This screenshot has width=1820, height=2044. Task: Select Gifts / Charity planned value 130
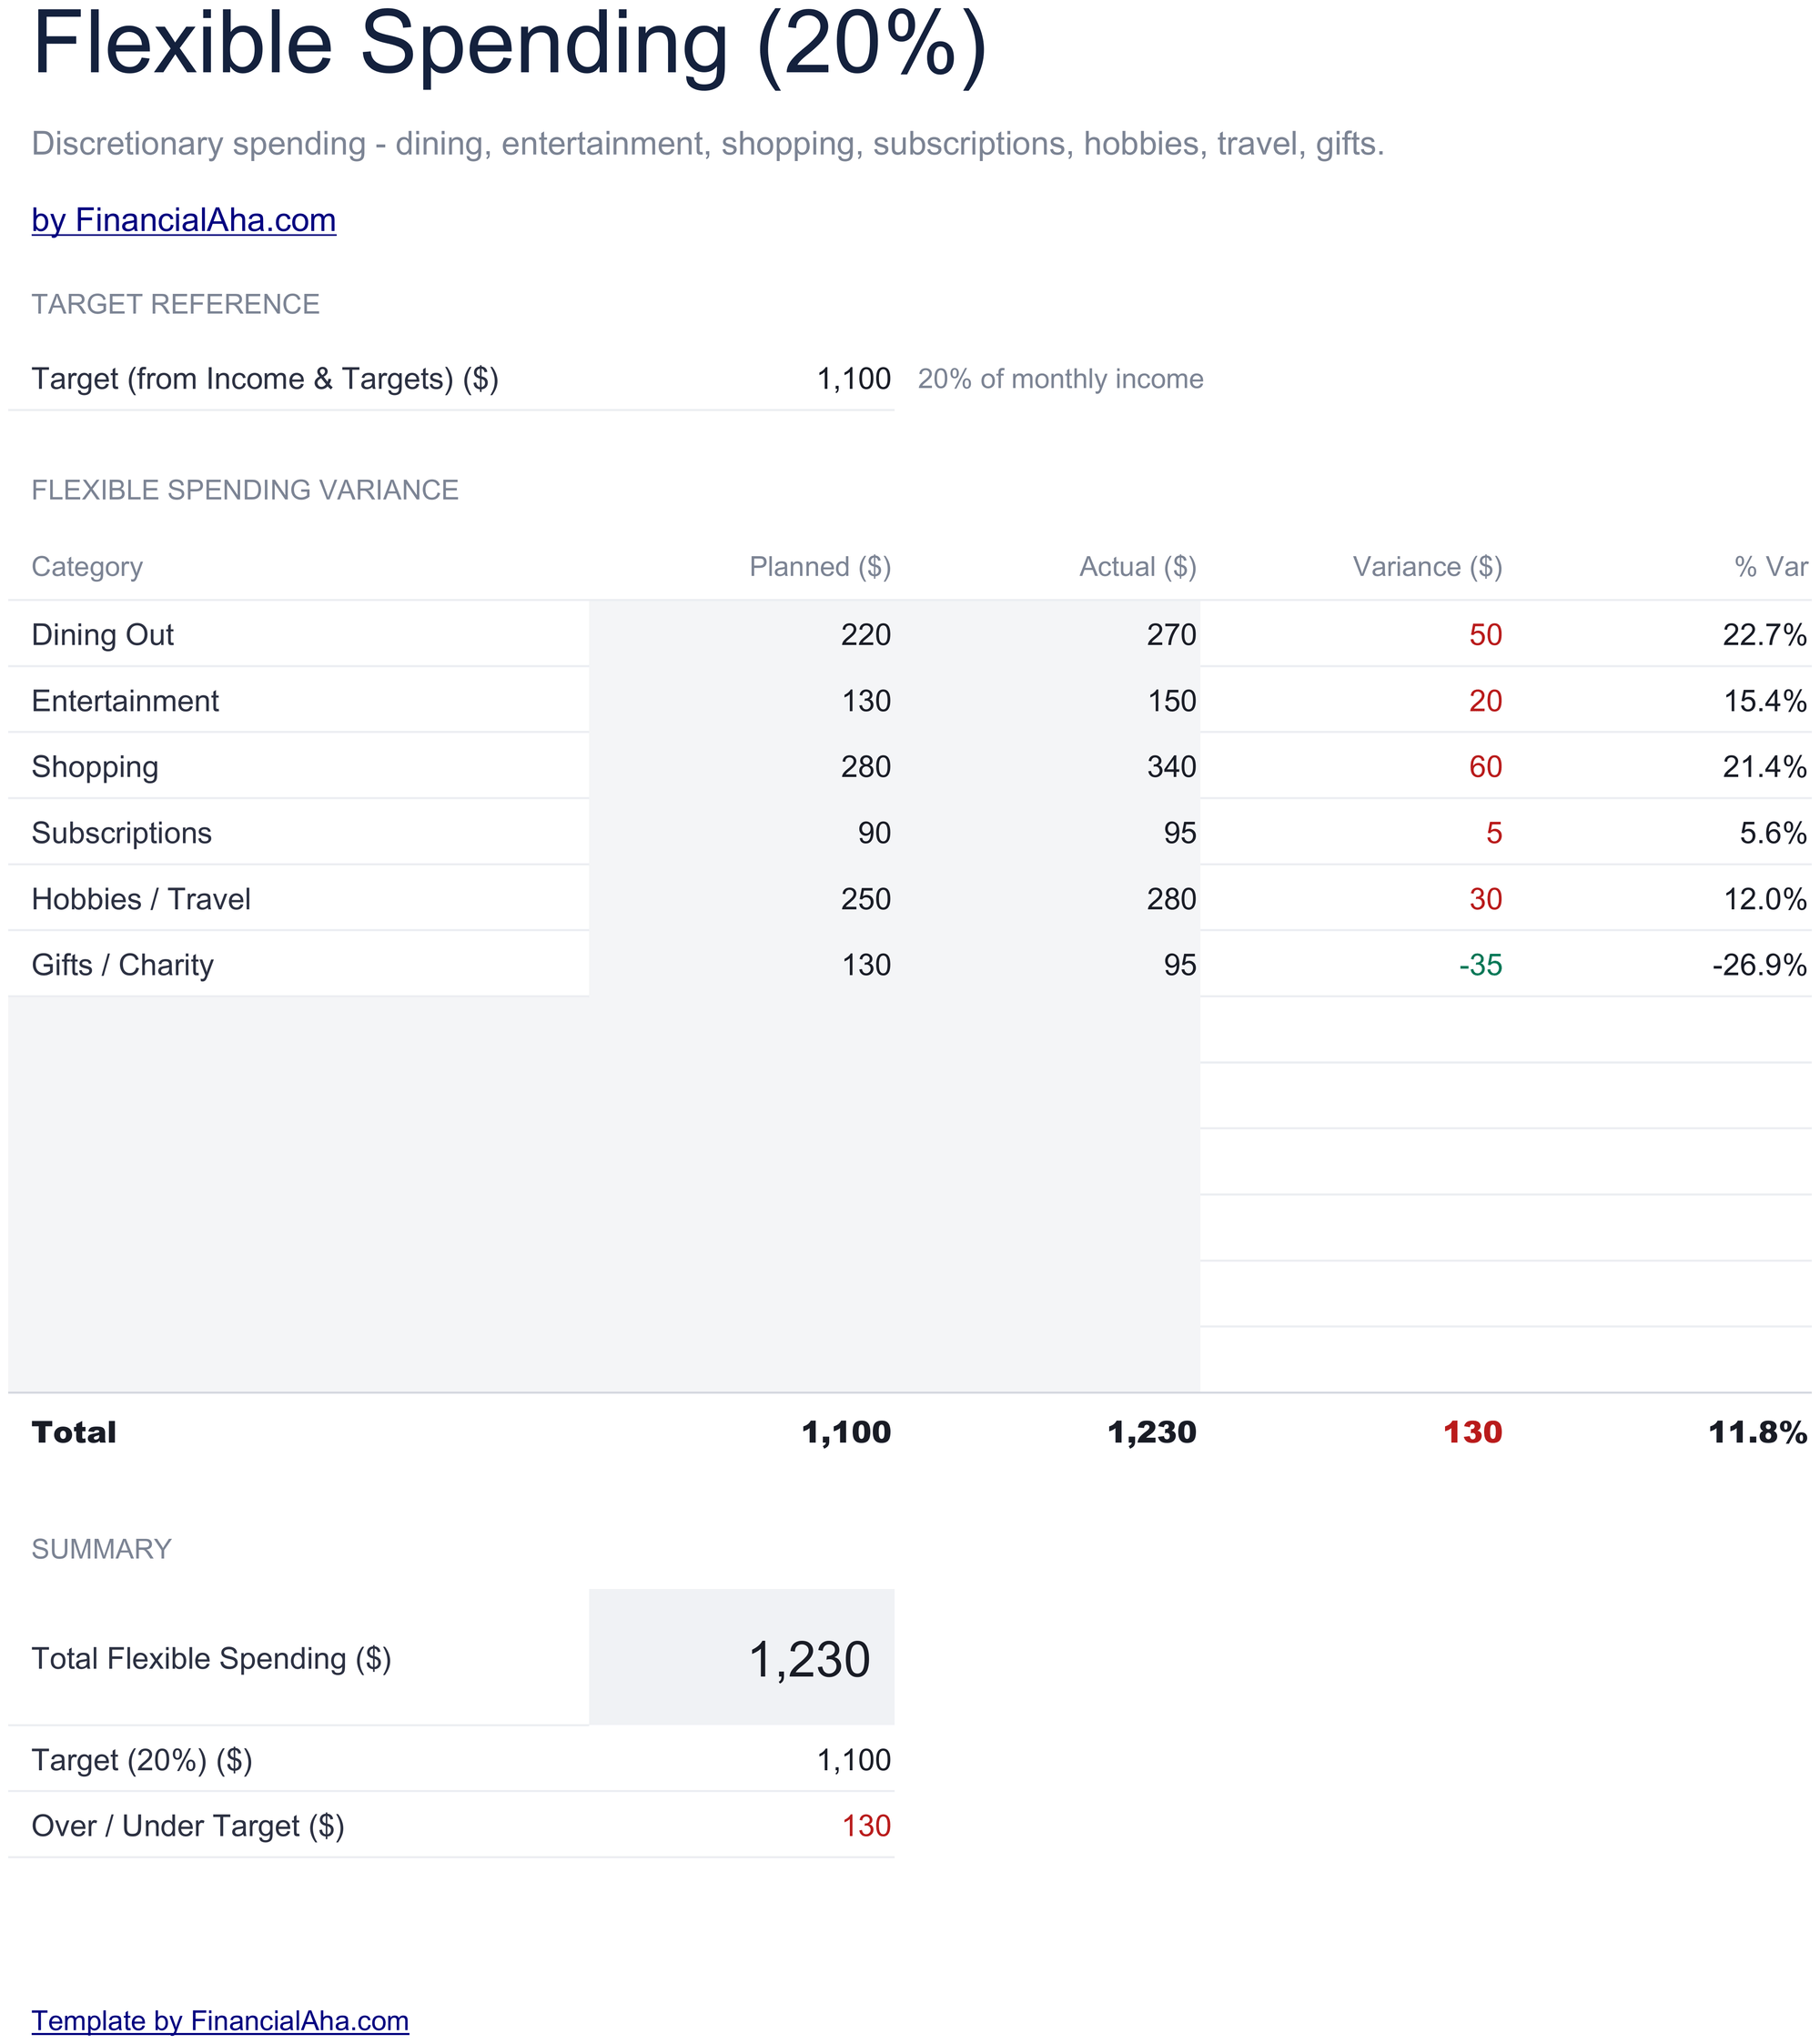(865, 965)
